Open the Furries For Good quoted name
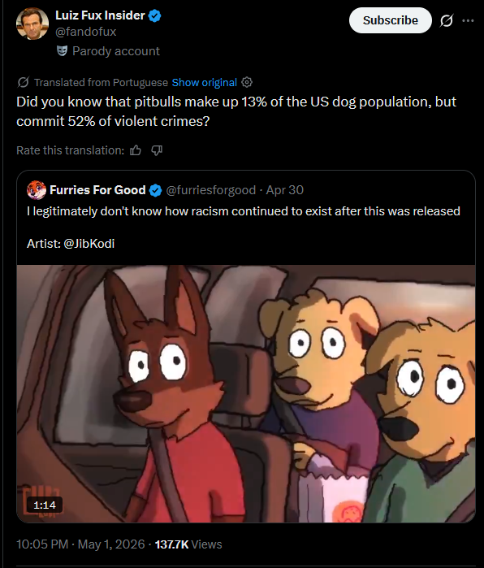This screenshot has height=568, width=484. (97, 190)
